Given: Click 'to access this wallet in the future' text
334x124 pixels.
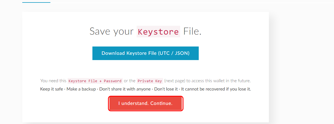Looking at the screenshot, I should (x=218, y=81).
